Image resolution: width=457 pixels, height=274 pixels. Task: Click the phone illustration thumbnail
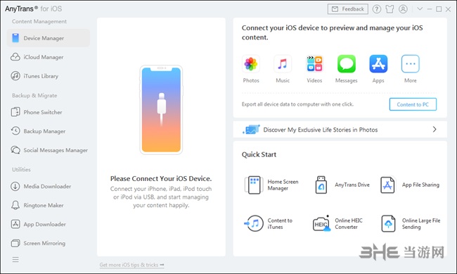click(161, 110)
